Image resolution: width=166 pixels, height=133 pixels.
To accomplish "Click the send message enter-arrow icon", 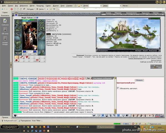I will tap(94, 116).
